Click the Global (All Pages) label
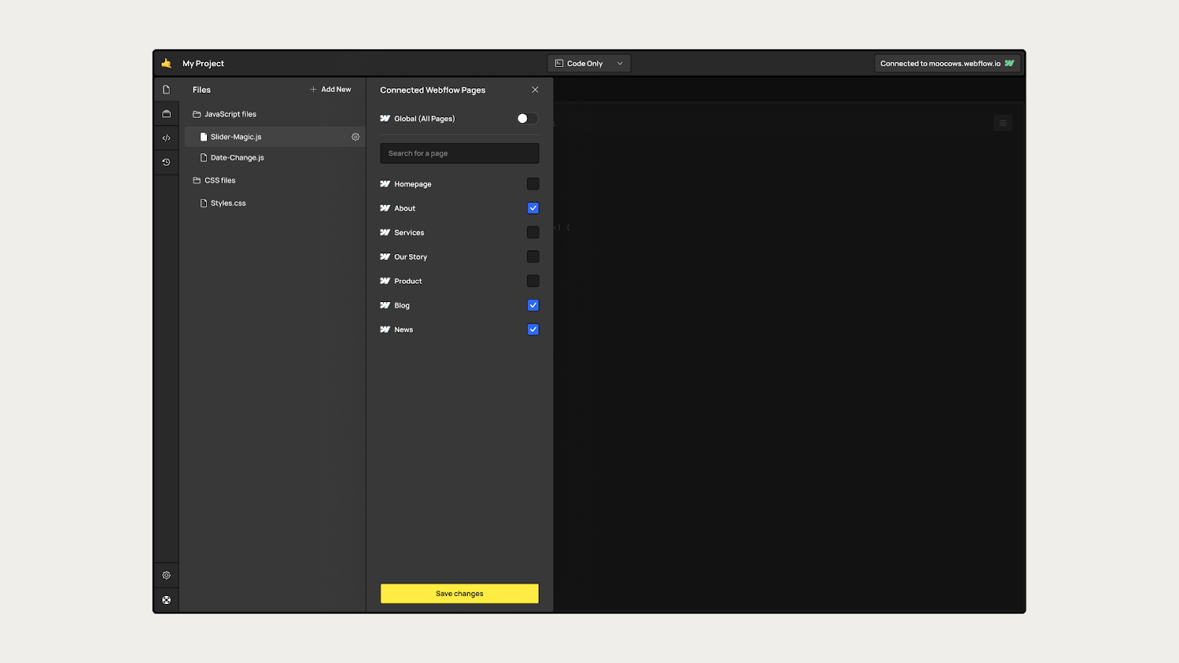 (424, 119)
